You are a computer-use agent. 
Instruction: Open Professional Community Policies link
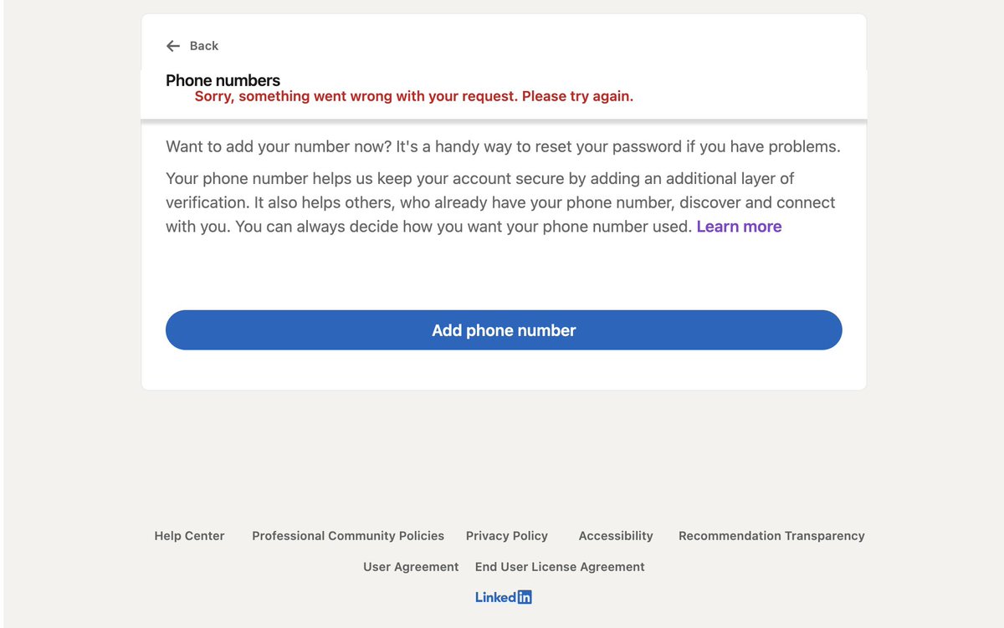click(348, 536)
